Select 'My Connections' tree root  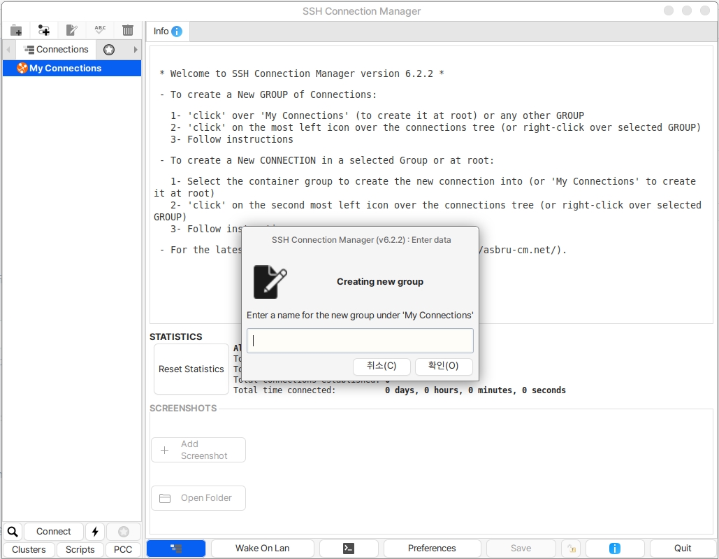coord(65,68)
